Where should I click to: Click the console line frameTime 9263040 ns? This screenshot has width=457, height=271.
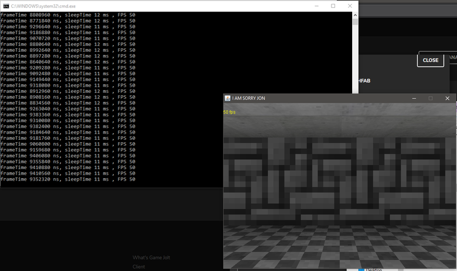(x=68, y=109)
